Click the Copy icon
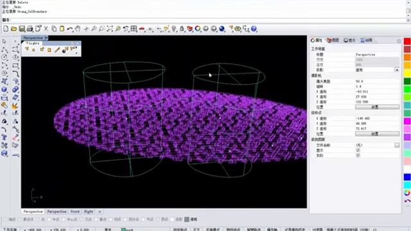Image resolution: width=411 pixels, height=231 pixels. click(54, 28)
